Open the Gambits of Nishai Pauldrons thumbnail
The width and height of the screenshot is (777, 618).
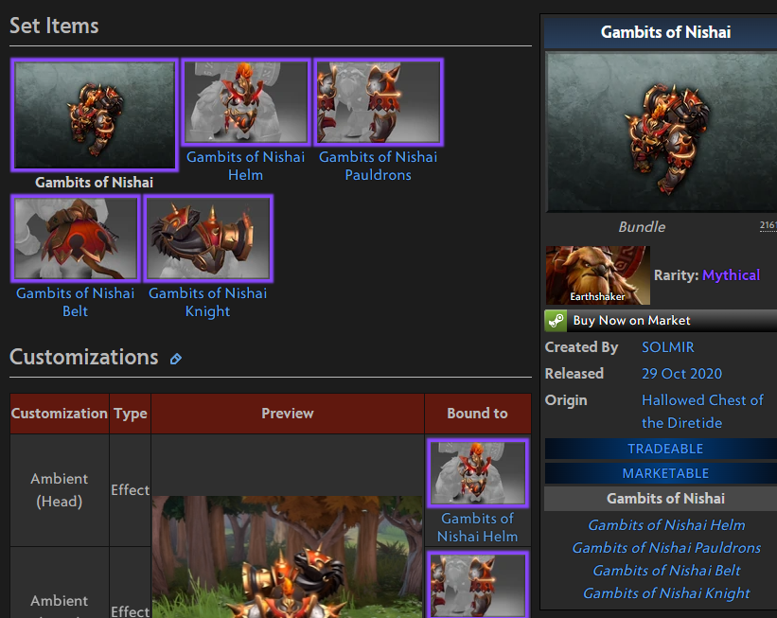coord(378,101)
